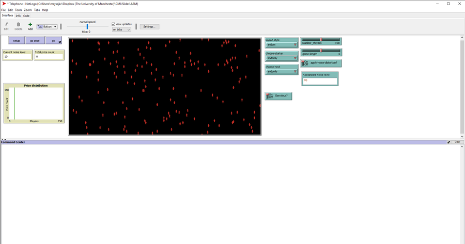Screen dimensions: 465x244
Task: Open the Settings... button
Action: click(149, 27)
